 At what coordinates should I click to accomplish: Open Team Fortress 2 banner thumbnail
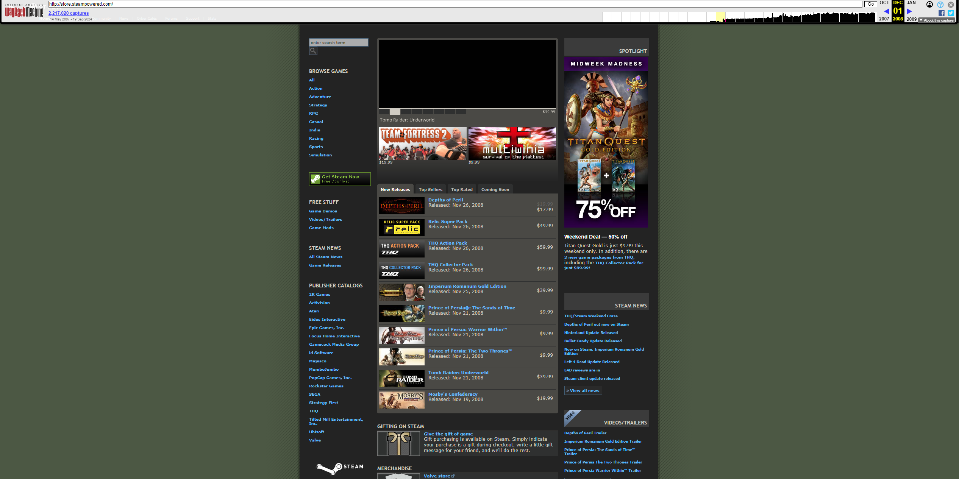click(422, 144)
